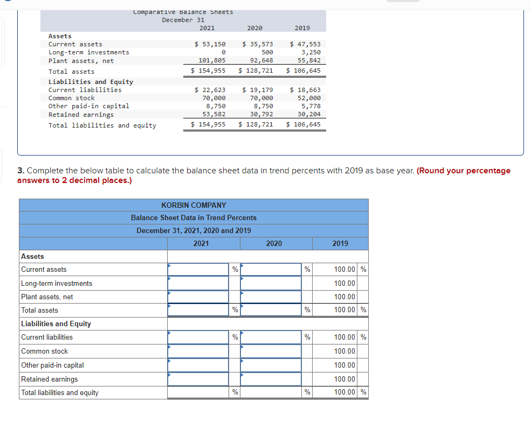The height and width of the screenshot is (436, 531).
Task: Click the Total assets 2020 entry box
Action: tap(271, 310)
